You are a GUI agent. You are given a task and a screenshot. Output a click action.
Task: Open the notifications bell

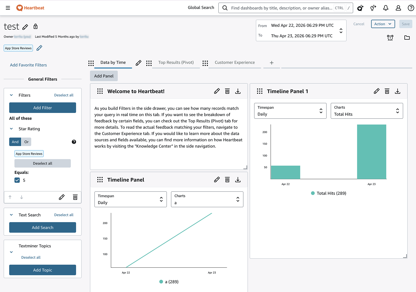point(386,8)
